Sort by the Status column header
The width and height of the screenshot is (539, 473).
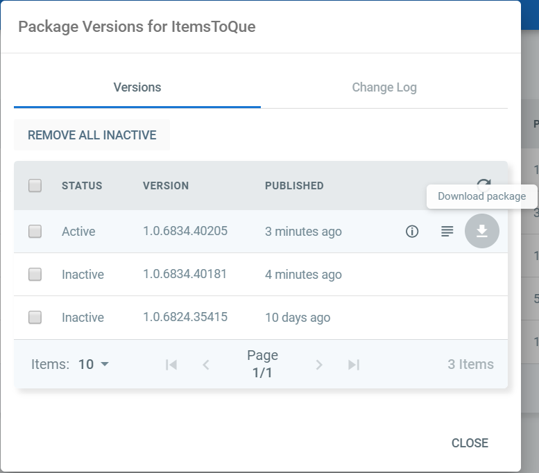tap(82, 186)
